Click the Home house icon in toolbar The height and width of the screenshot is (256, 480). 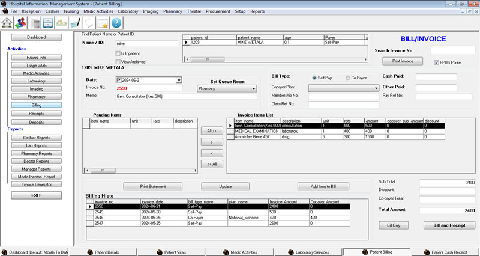tap(8, 23)
